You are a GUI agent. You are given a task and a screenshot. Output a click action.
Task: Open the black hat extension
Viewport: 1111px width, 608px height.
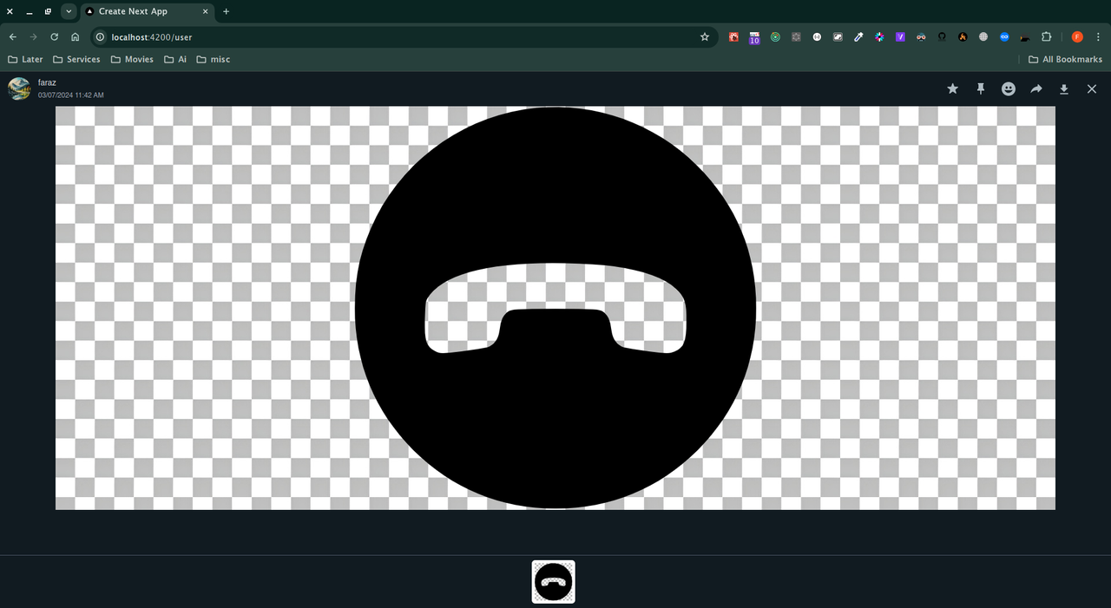pos(1025,37)
